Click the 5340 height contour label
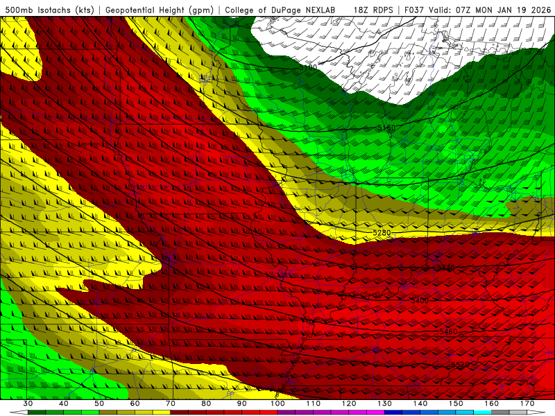The height and width of the screenshot is (416, 555). click(445, 268)
